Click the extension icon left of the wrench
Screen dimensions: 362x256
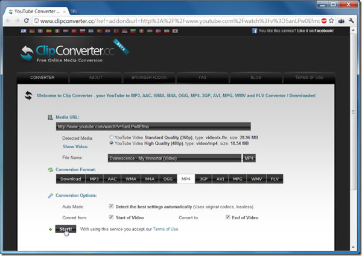click(341, 20)
